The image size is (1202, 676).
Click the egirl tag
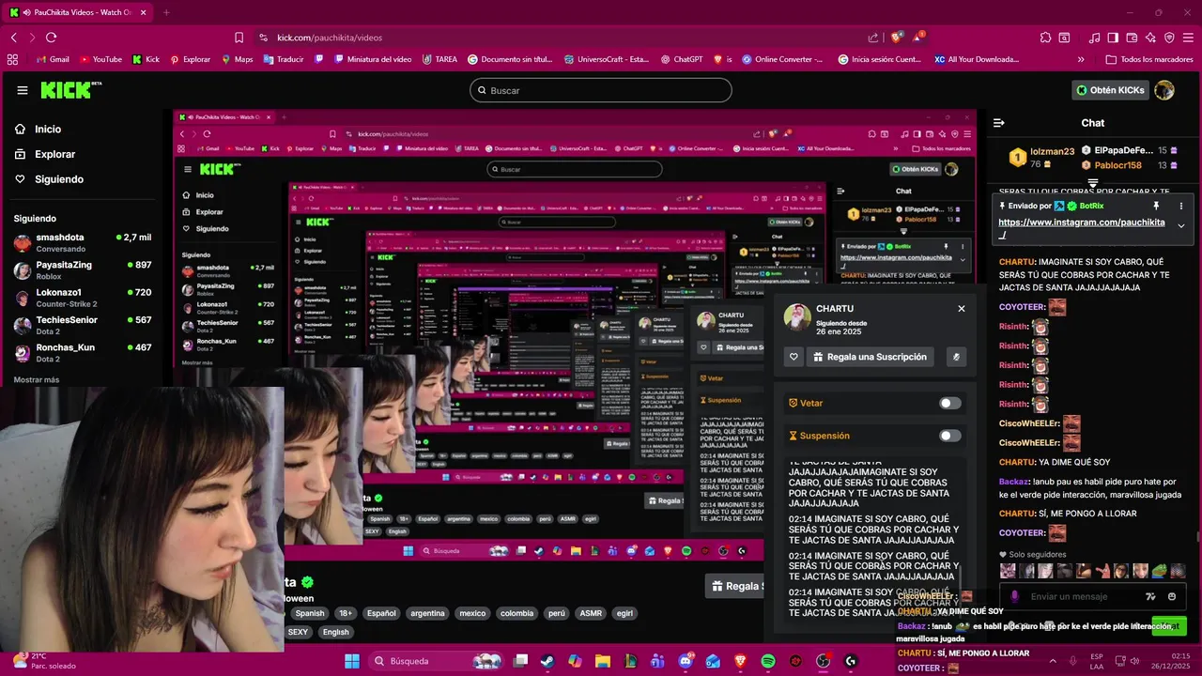click(x=624, y=613)
